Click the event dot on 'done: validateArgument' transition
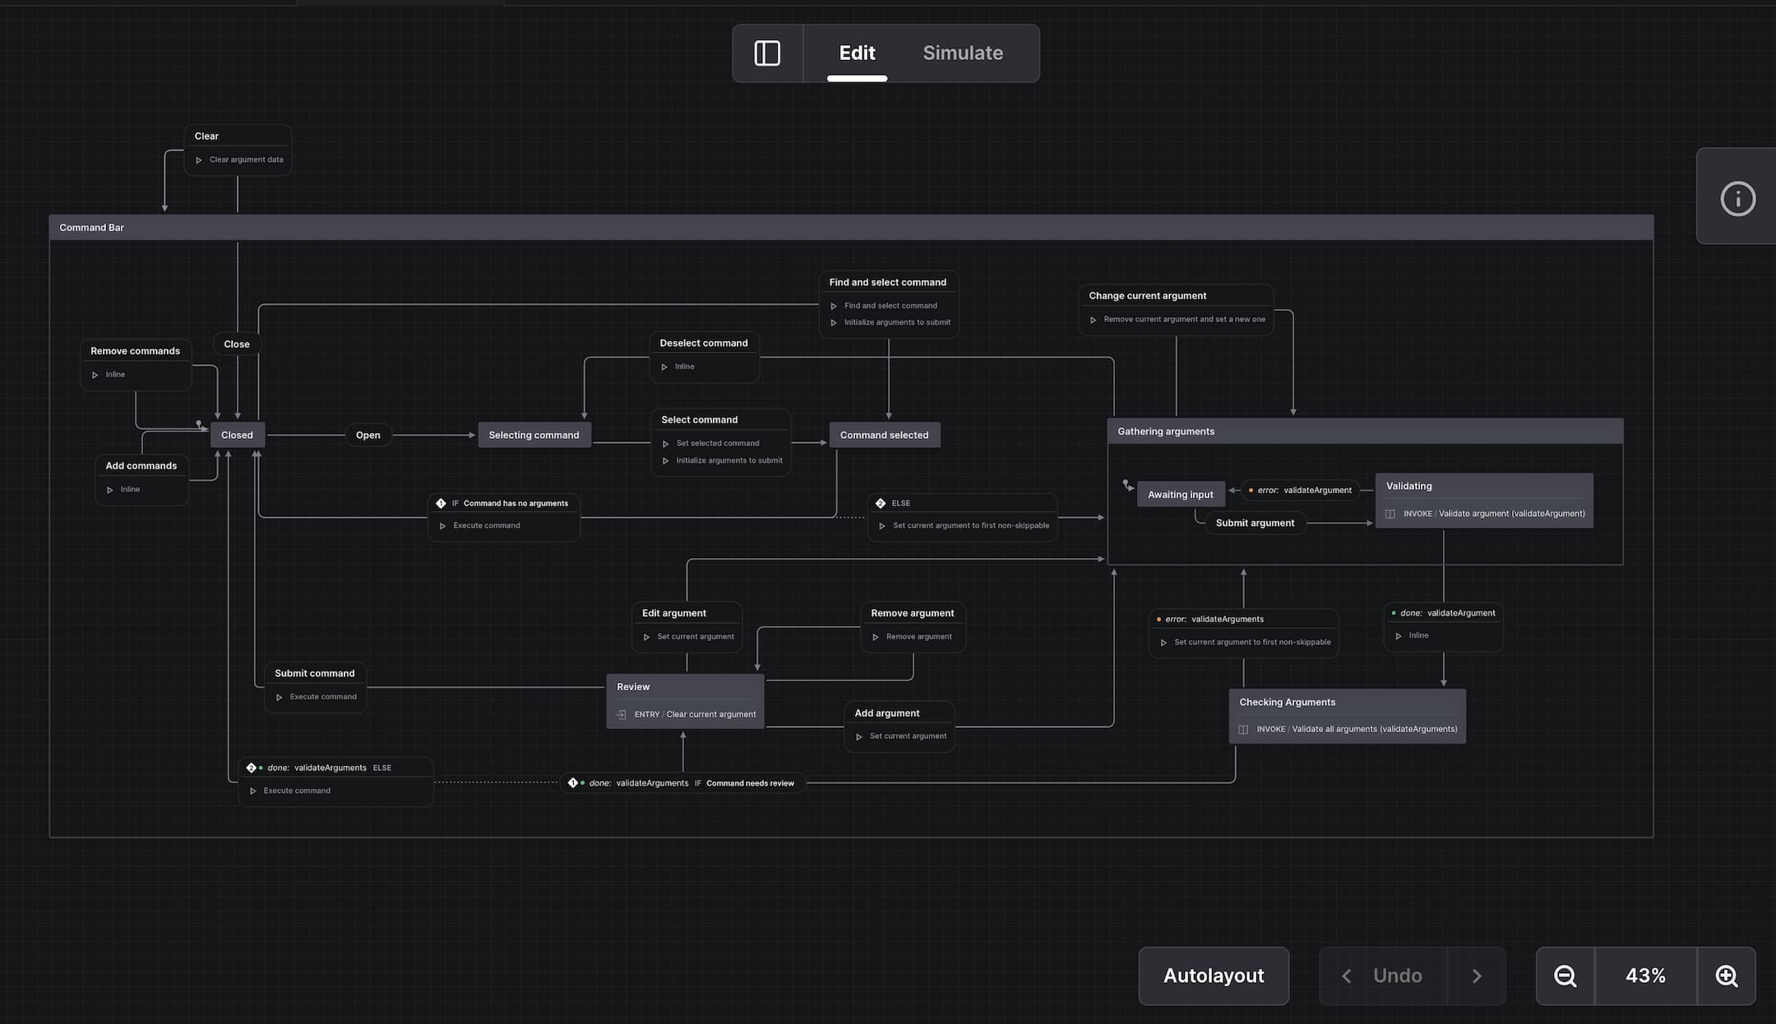Image resolution: width=1776 pixels, height=1024 pixels. 1394,612
